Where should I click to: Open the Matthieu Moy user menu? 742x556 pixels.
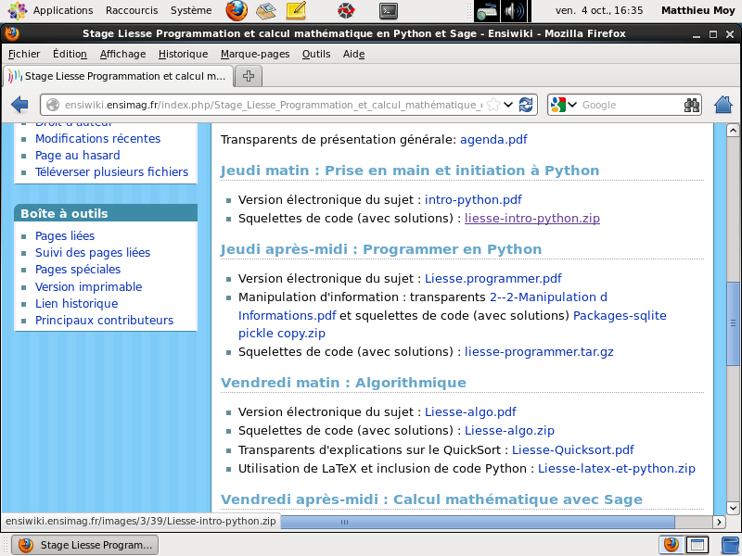pos(697,10)
